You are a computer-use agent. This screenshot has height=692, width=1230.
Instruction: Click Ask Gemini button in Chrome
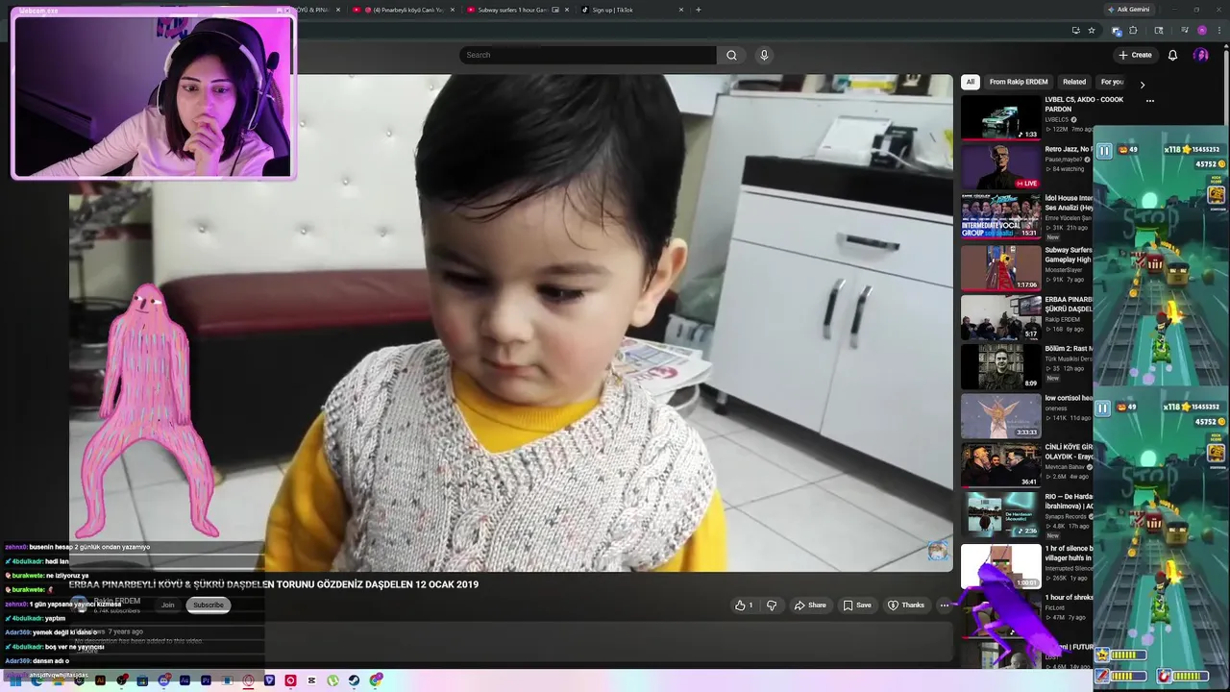click(x=1128, y=10)
